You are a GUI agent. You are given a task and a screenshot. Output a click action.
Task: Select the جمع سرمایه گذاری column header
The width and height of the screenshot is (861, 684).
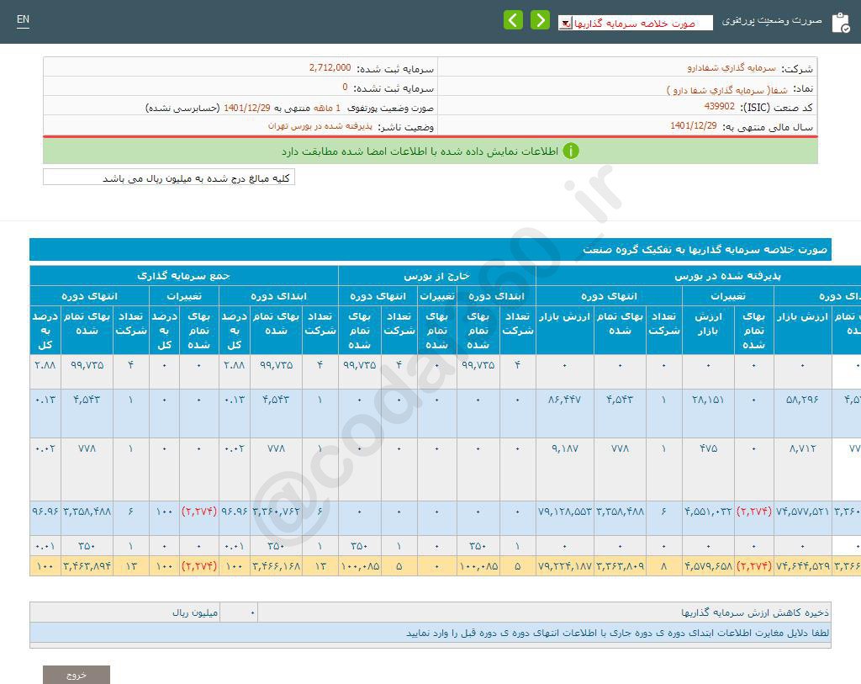pyautogui.click(x=183, y=276)
